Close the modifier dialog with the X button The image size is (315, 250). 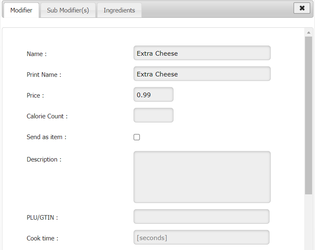click(x=302, y=8)
